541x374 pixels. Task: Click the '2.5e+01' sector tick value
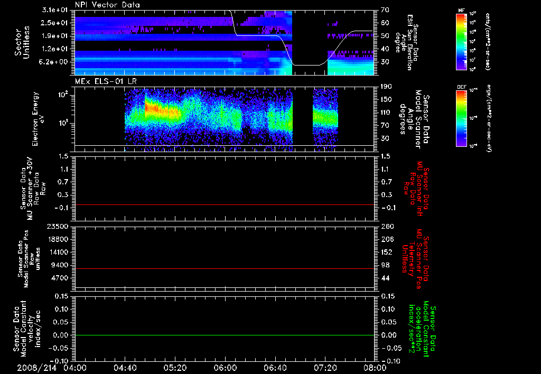click(x=55, y=23)
